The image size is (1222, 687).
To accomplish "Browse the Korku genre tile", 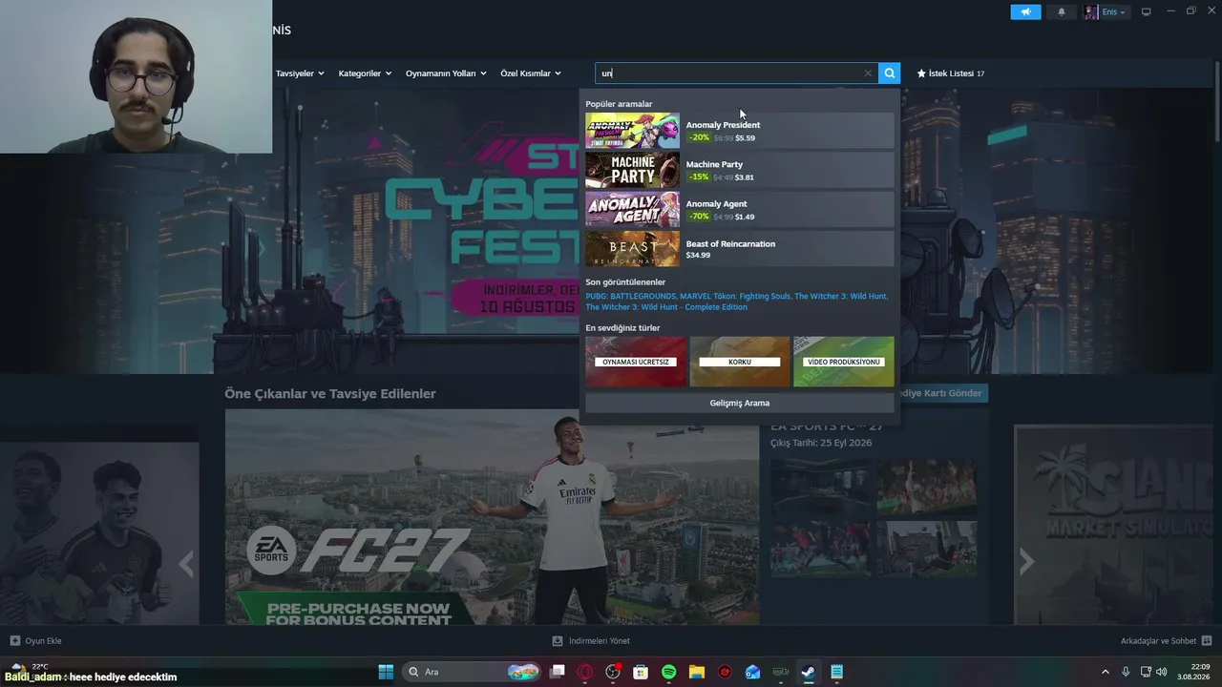I will coord(740,362).
